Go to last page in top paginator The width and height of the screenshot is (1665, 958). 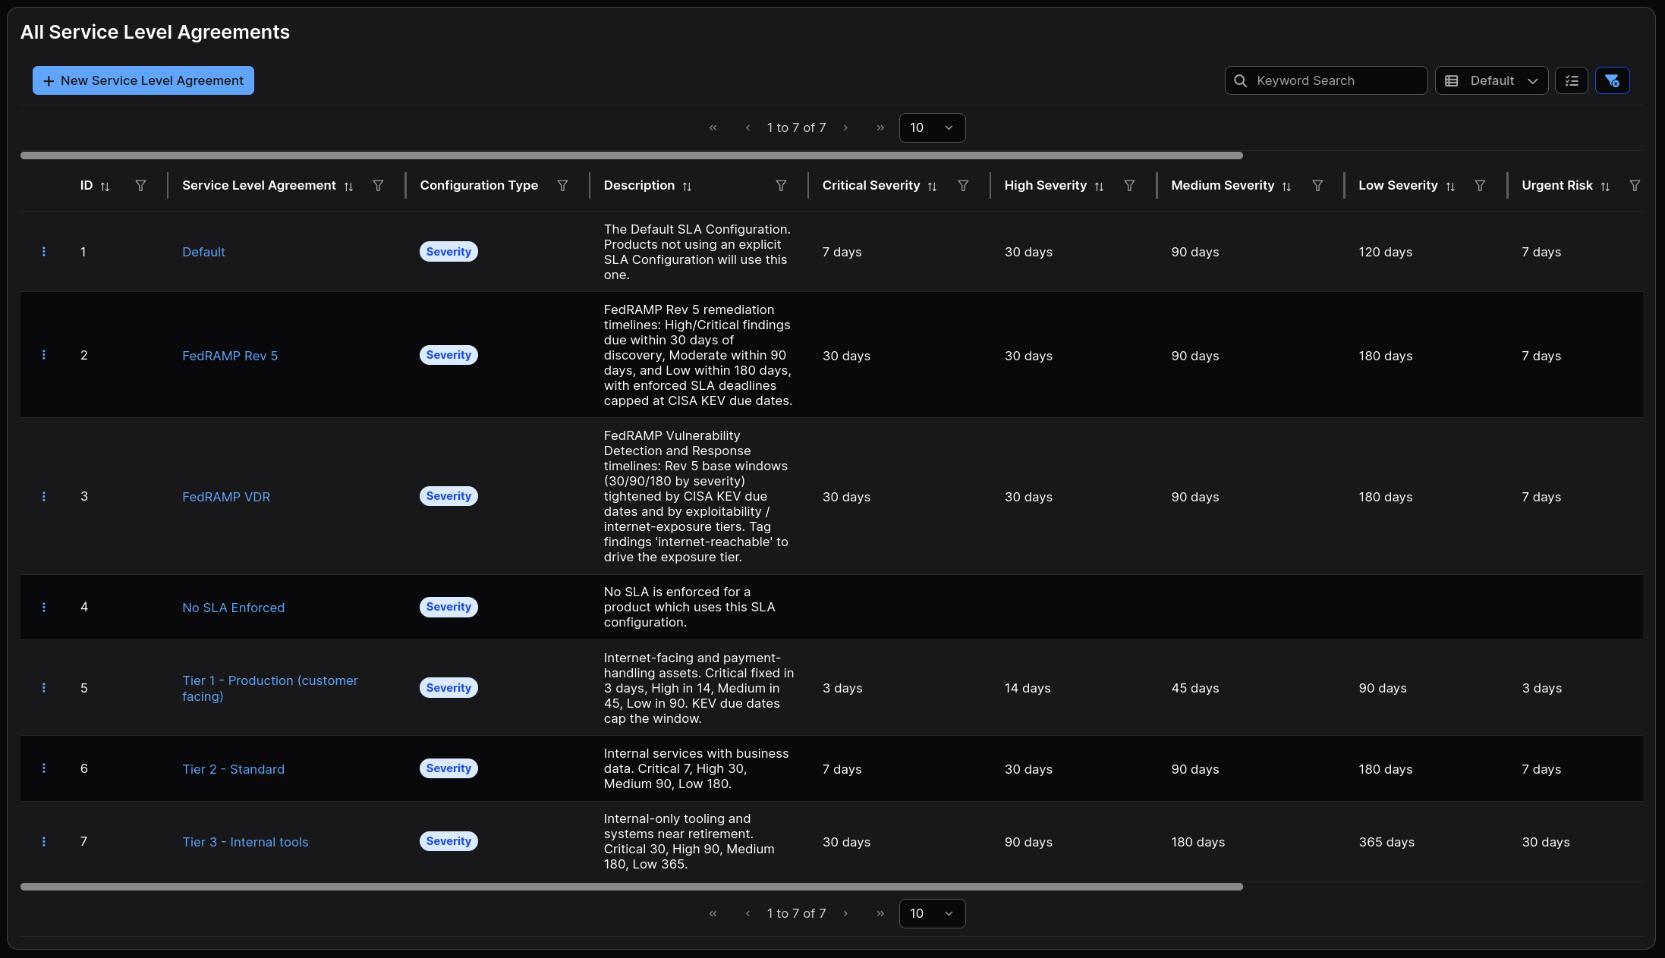tap(880, 127)
